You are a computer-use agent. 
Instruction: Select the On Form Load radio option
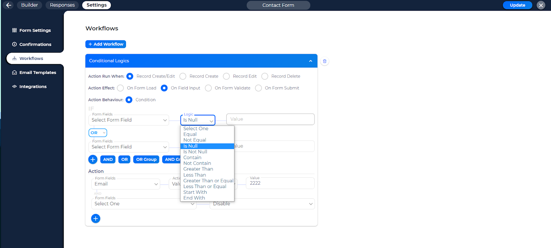tap(121, 88)
